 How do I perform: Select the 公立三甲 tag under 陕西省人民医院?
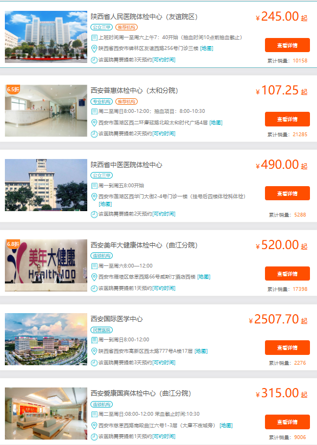point(102,27)
